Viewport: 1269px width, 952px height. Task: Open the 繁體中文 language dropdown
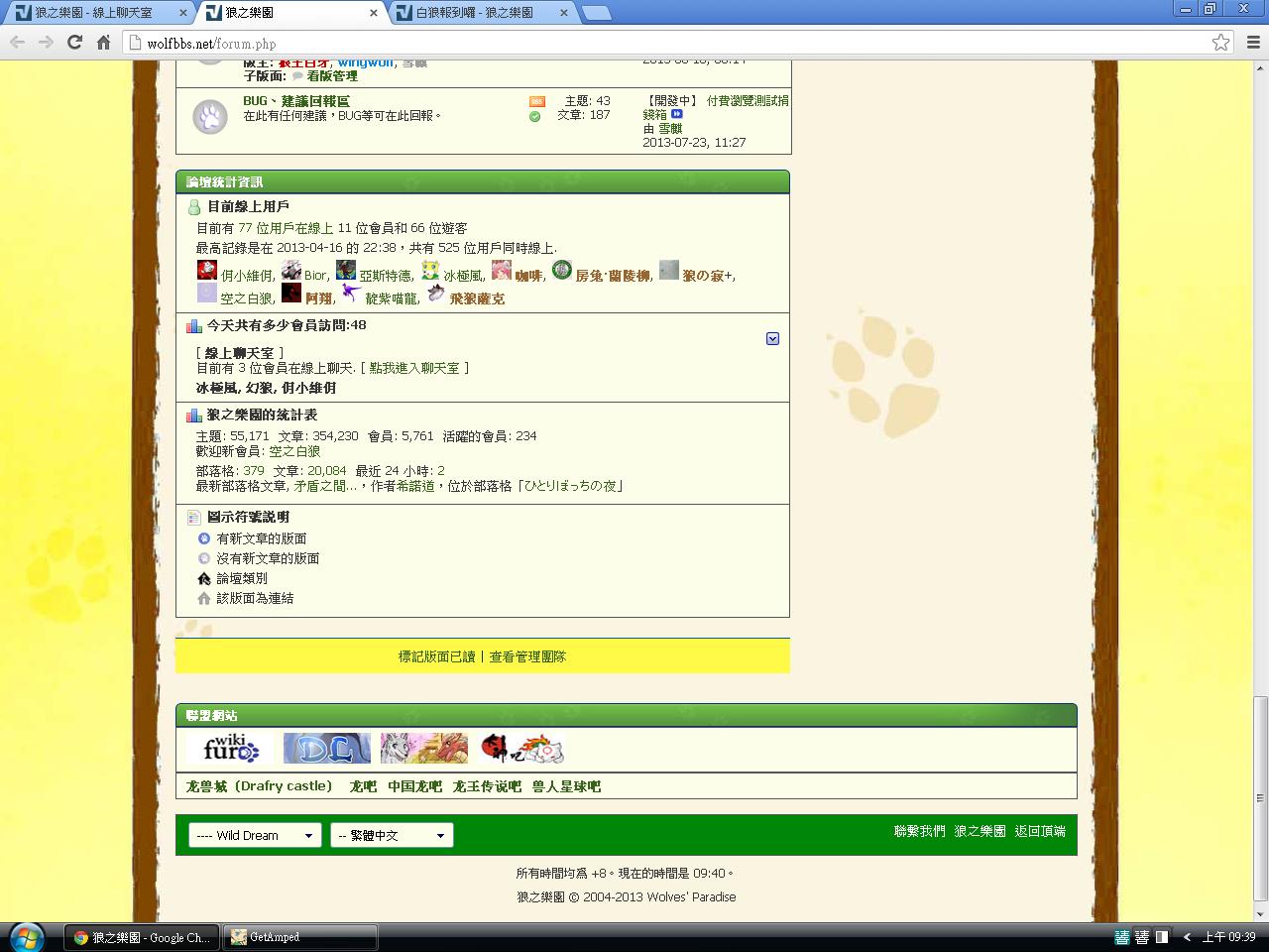pos(392,835)
